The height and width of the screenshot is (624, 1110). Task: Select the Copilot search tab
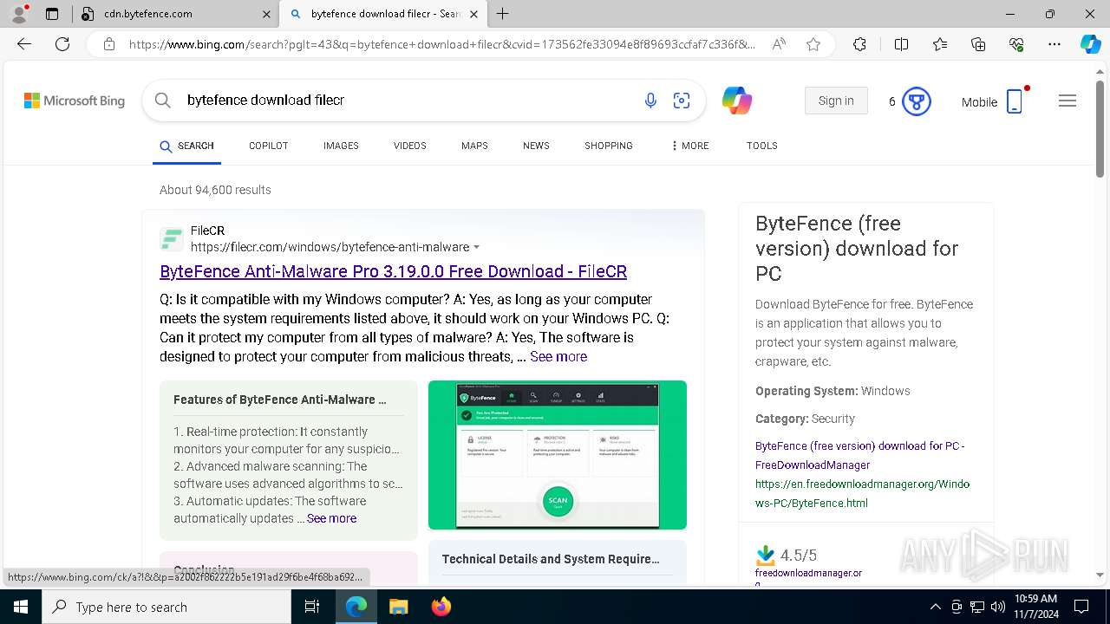268,146
